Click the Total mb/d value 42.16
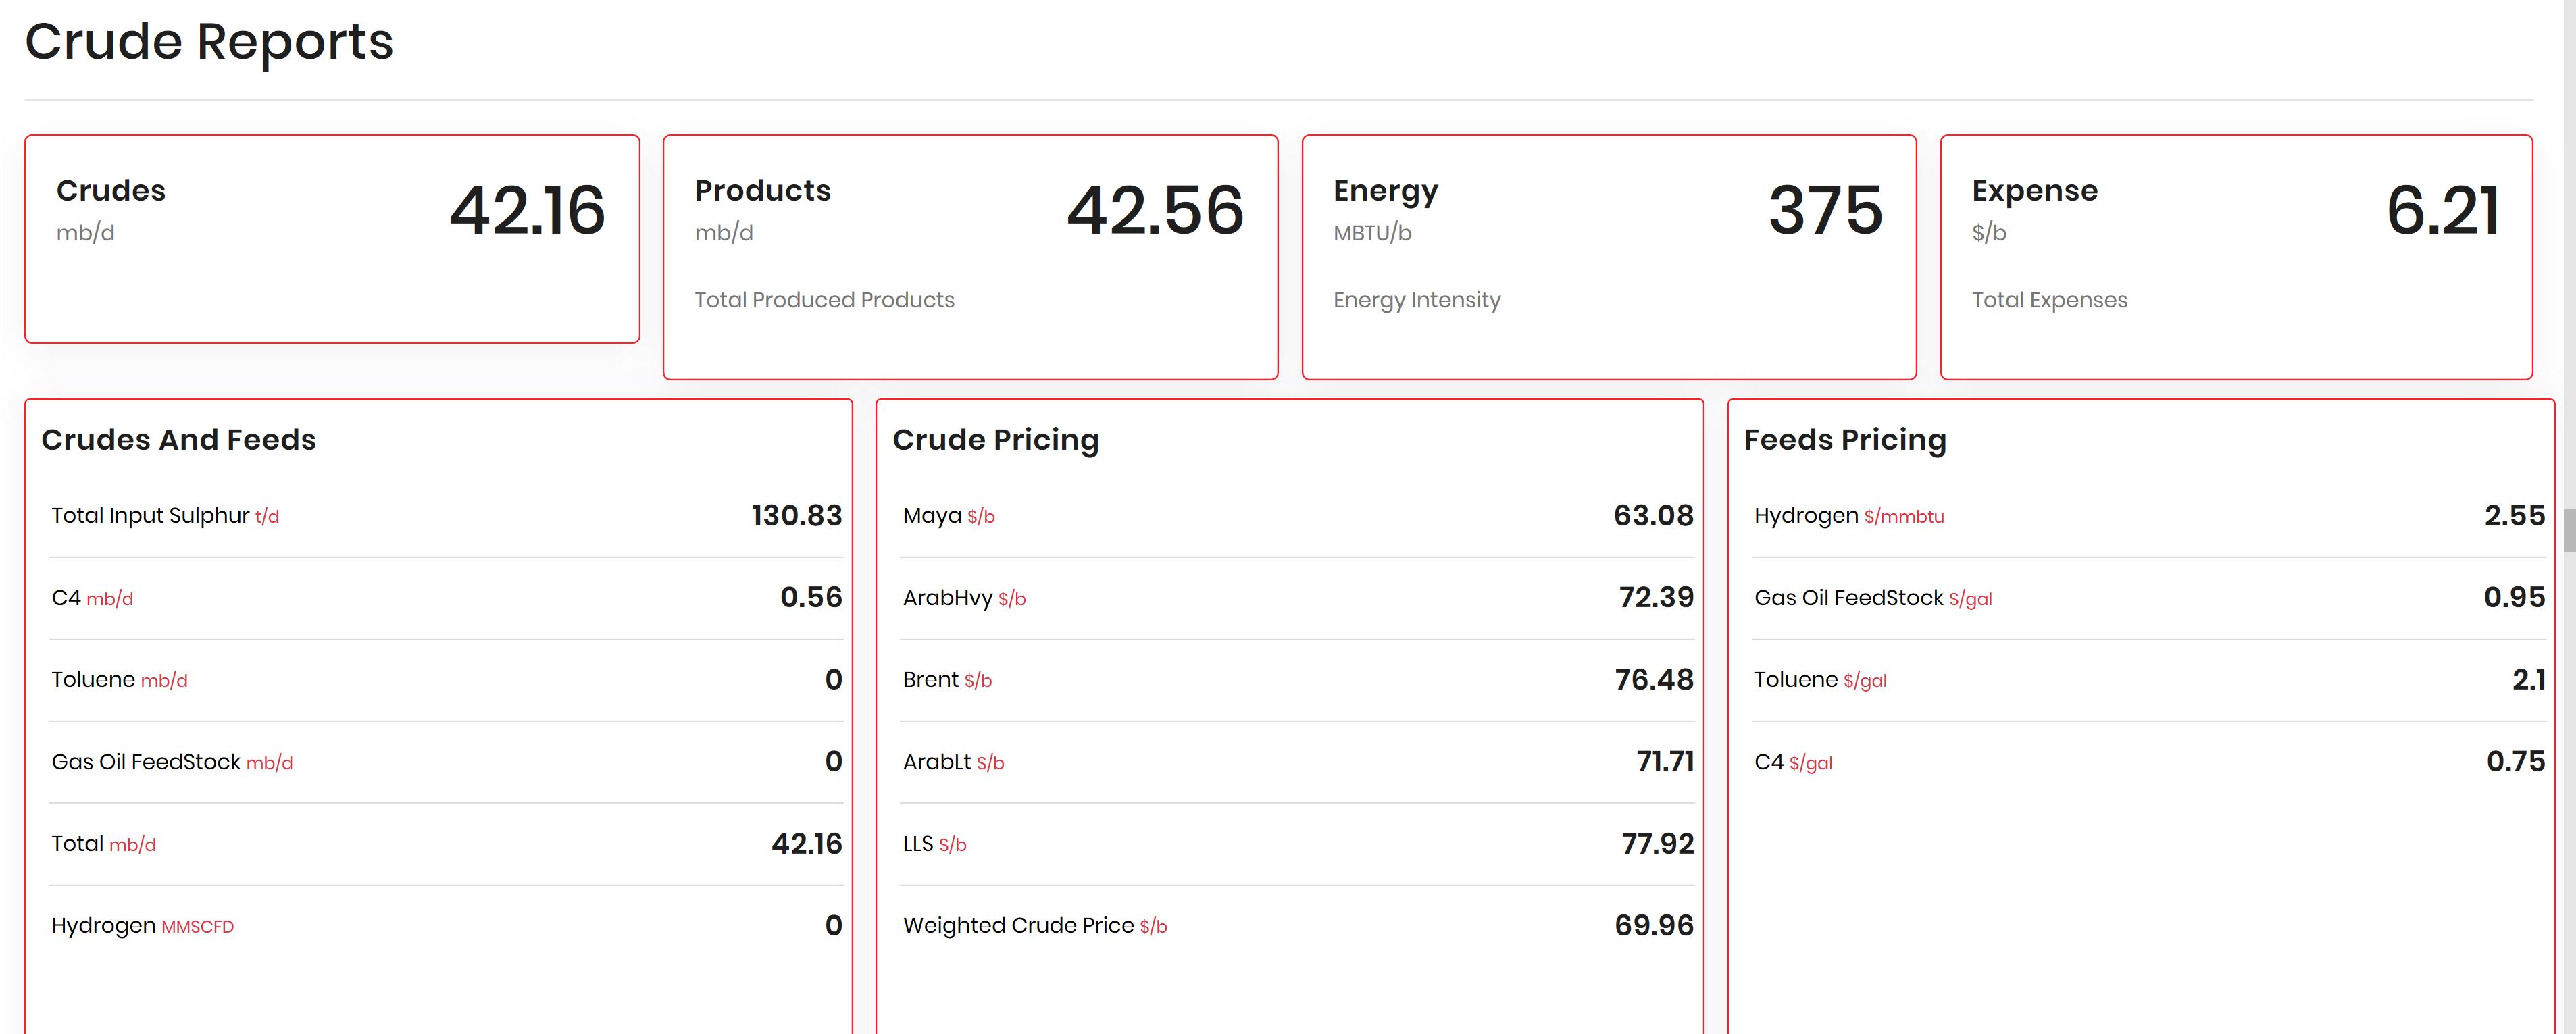Viewport: 2576px width, 1034px height. 807,844
